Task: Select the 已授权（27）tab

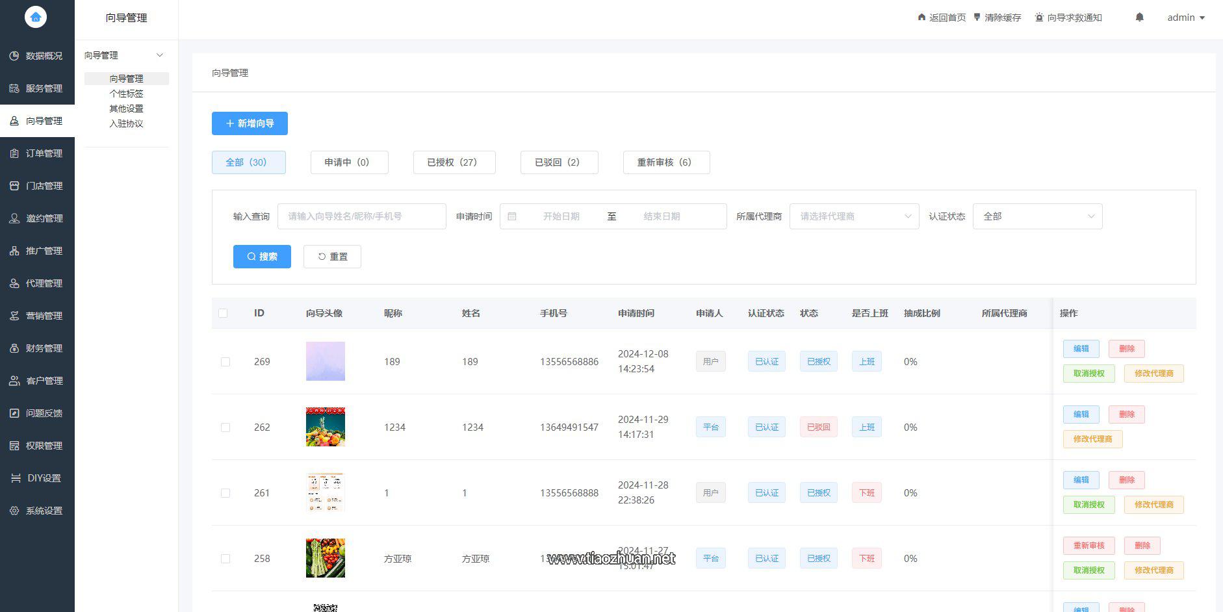Action: click(x=454, y=162)
